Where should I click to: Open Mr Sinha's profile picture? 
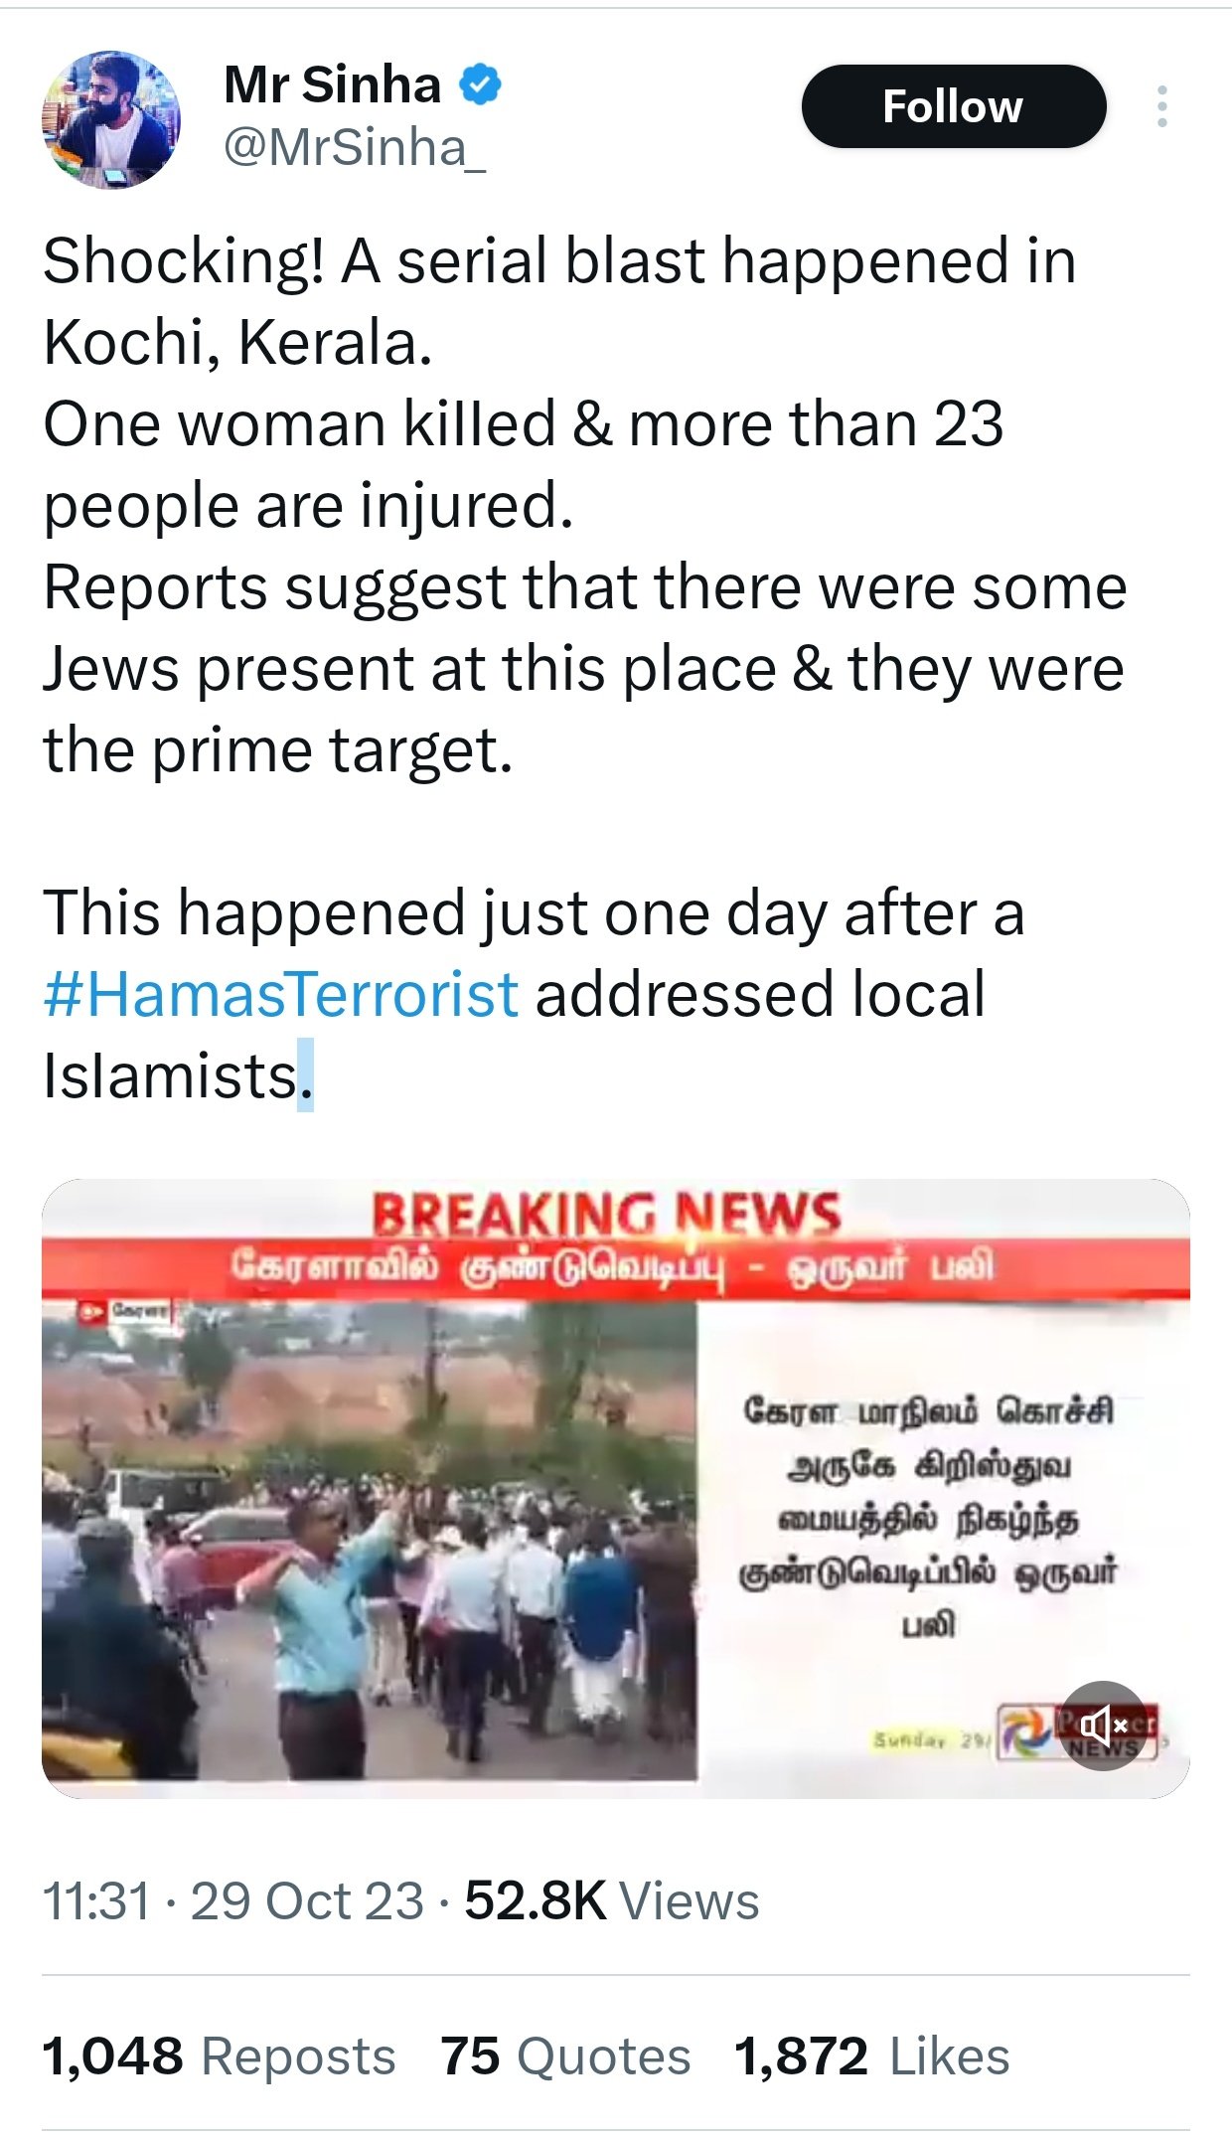click(x=110, y=119)
